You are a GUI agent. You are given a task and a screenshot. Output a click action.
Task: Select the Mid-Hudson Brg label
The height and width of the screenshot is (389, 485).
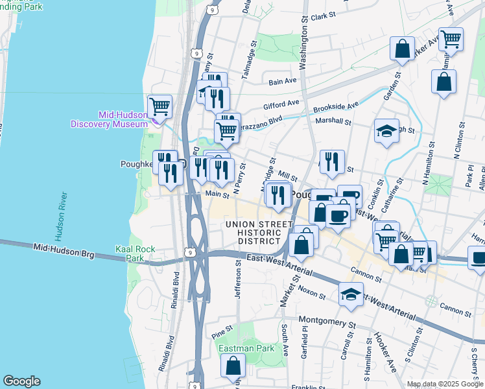point(64,251)
